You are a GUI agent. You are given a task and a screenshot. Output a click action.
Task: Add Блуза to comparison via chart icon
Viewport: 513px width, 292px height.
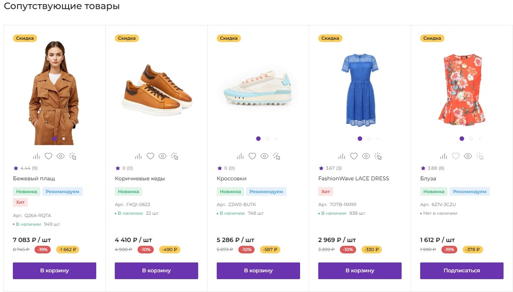coord(444,156)
